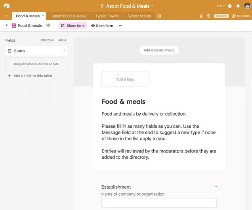252x210 pixels.
Task: Click the Add a cover image button
Action: [159, 50]
